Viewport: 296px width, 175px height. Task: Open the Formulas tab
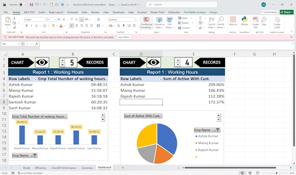click(73, 12)
